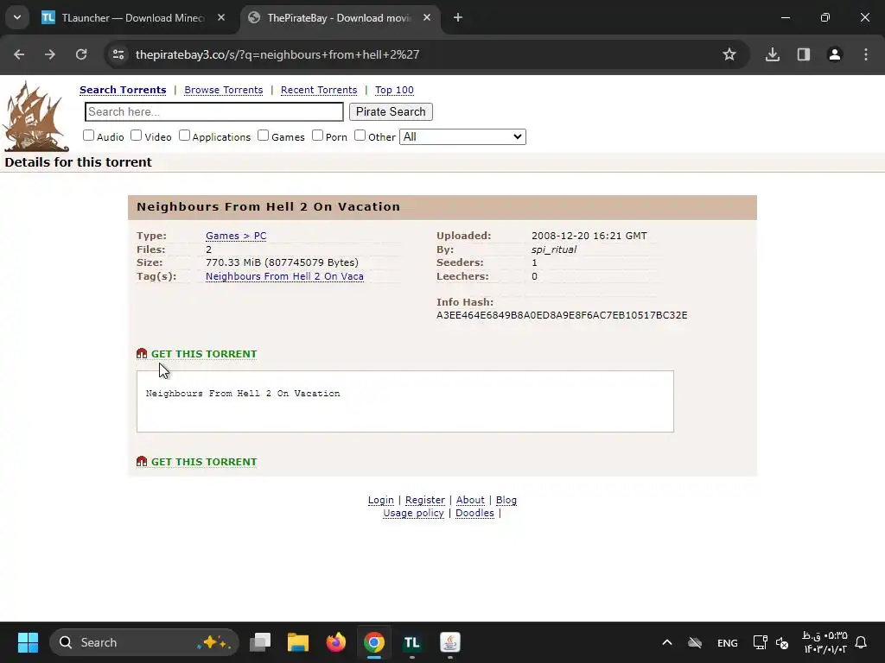885x663 pixels.
Task: Open Task View on the taskbar
Action: coord(260,642)
